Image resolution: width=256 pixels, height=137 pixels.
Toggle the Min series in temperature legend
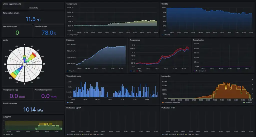[134, 71]
